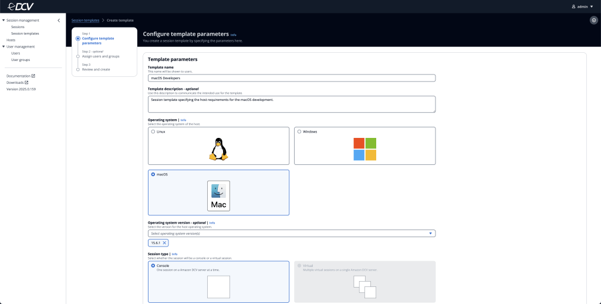Click the Console session type image
The image size is (601, 304).
218,287
